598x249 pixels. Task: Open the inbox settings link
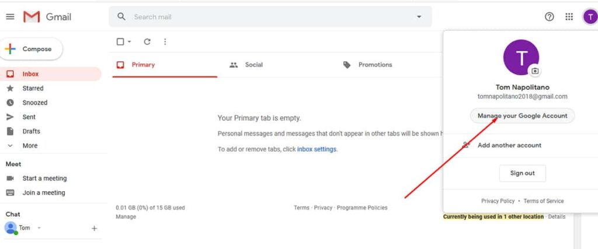point(317,149)
